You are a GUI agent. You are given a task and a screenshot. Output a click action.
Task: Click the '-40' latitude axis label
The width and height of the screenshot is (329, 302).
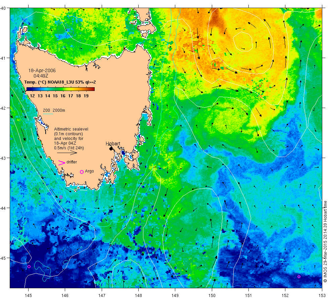[3, 8]
